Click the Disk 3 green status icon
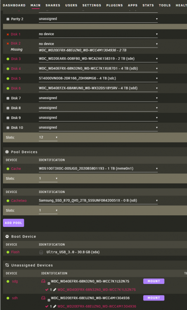The height and width of the screenshot is (310, 187). click(8, 59)
